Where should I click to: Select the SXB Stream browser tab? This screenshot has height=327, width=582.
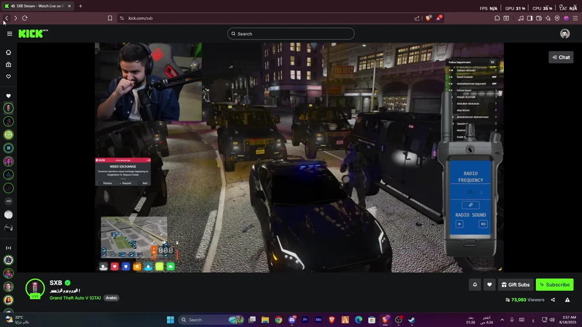pos(38,6)
